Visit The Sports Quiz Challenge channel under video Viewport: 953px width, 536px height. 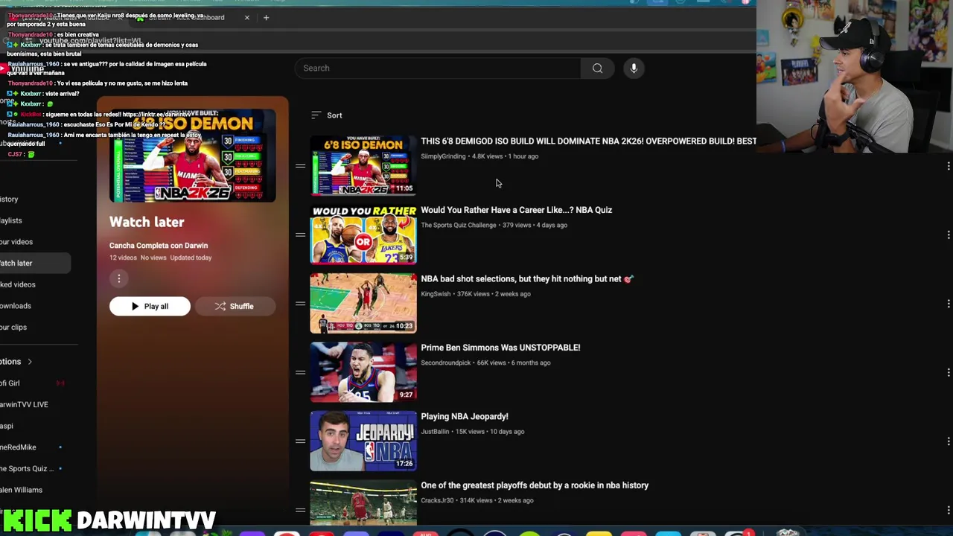point(458,225)
